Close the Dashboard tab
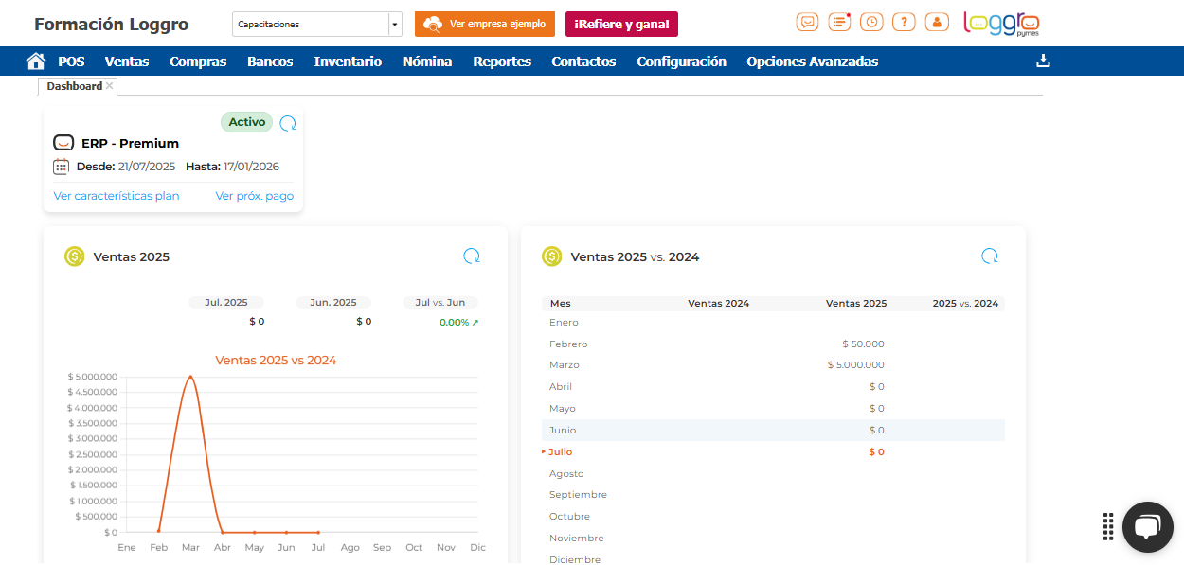 [x=110, y=86]
